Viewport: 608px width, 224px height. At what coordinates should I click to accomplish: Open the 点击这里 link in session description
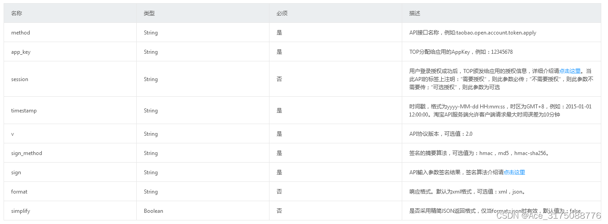[570, 71]
